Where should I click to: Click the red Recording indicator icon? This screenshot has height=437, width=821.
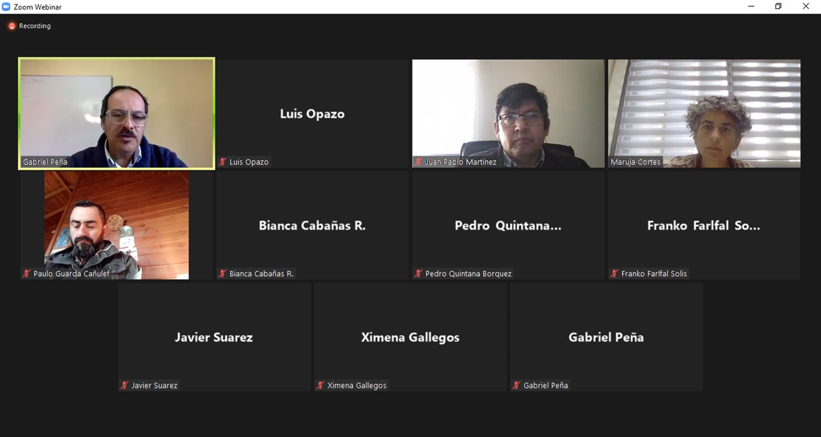(x=12, y=26)
